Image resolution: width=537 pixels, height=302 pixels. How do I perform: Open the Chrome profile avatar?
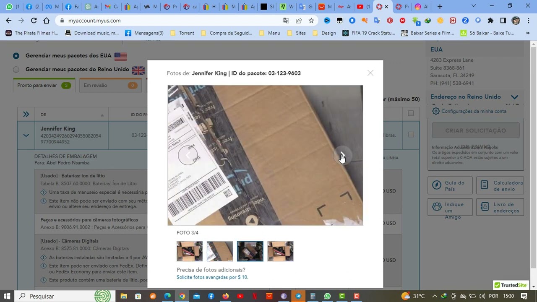point(516,21)
